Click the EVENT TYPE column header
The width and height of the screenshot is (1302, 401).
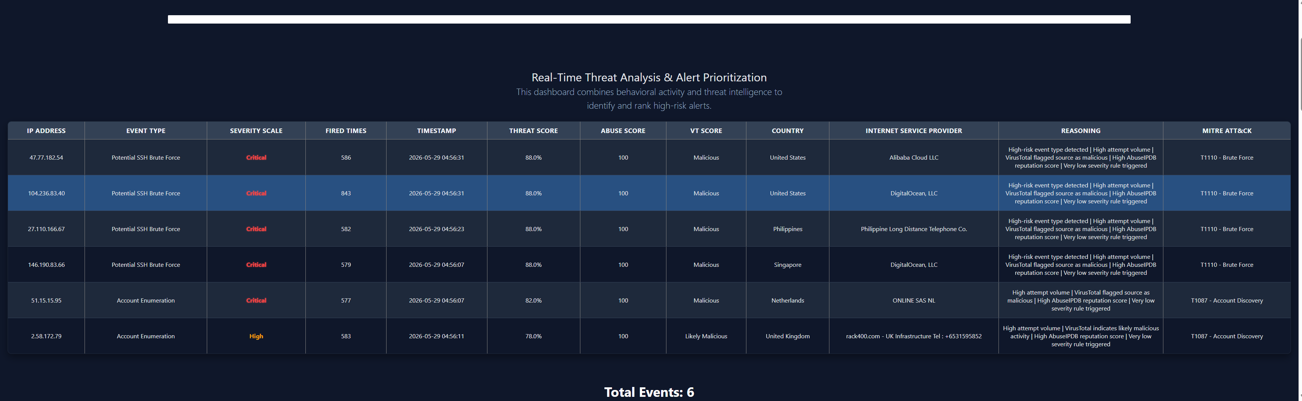pos(145,131)
